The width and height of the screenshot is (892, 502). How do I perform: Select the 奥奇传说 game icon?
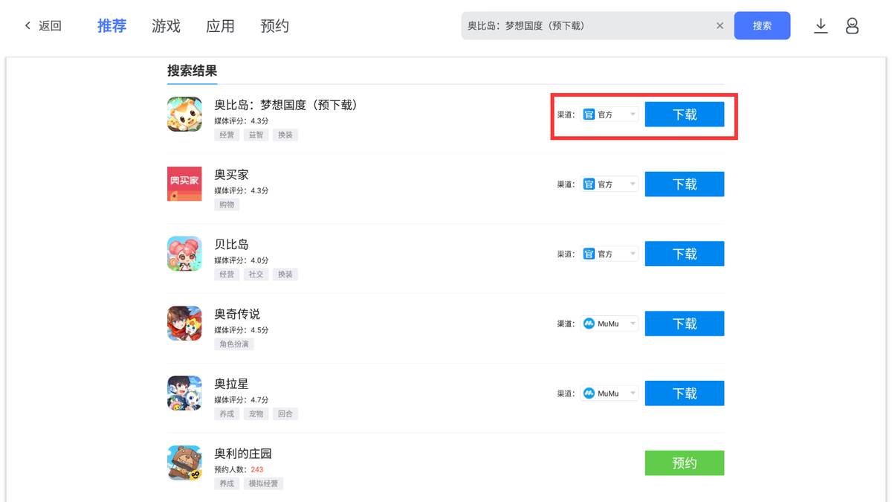coord(184,324)
